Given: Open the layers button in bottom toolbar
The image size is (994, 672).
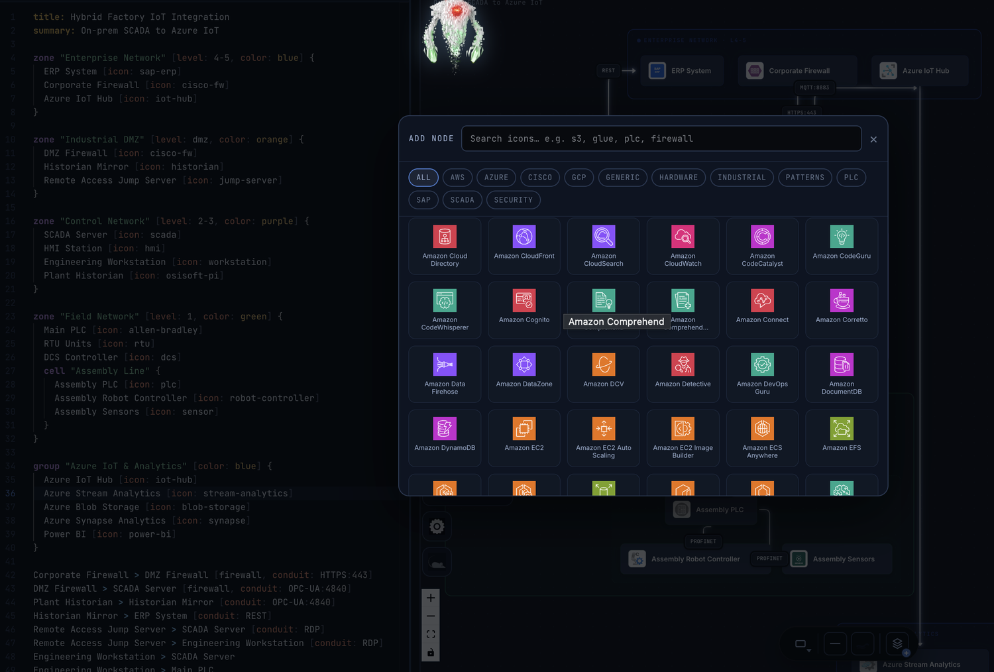Looking at the screenshot, I should coord(897,644).
